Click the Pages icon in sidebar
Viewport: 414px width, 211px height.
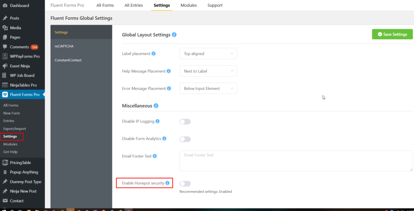pos(5,37)
